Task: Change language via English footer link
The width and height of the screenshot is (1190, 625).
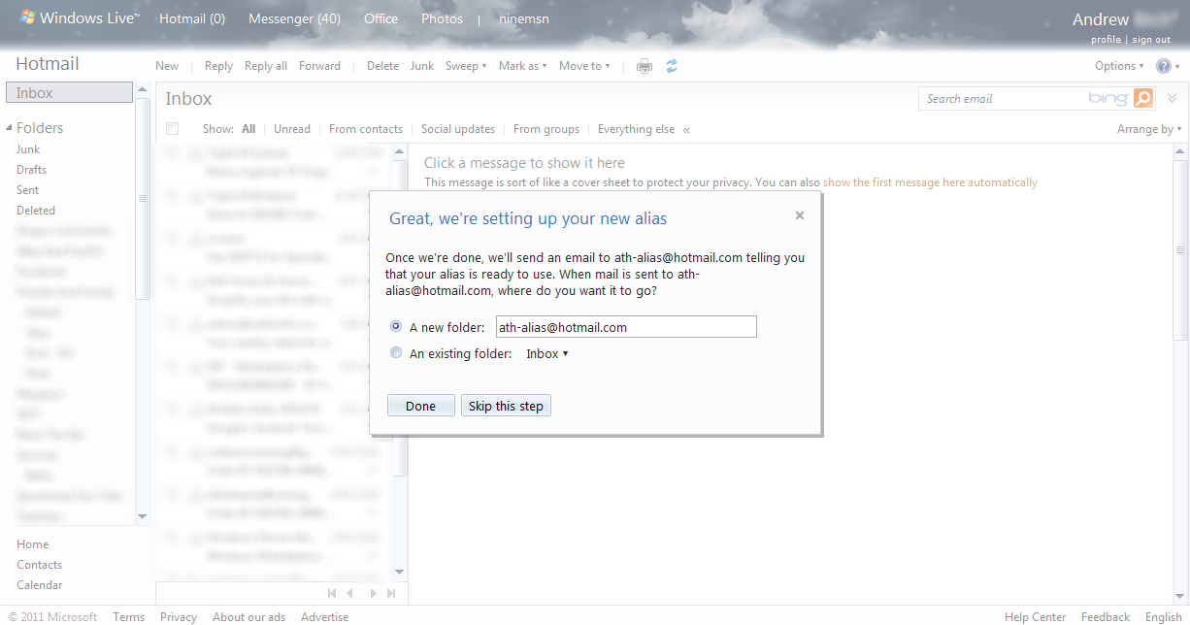Action: tap(1164, 617)
